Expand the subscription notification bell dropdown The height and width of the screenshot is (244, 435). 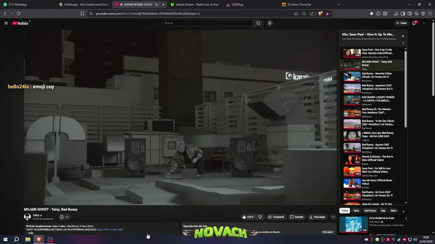(x=64, y=217)
